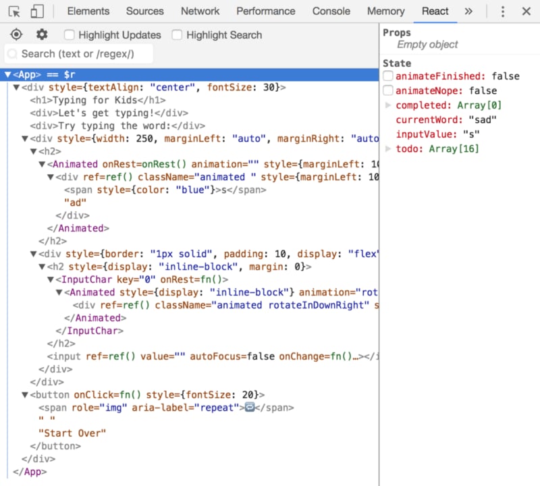Open the Memory tab

(x=385, y=11)
